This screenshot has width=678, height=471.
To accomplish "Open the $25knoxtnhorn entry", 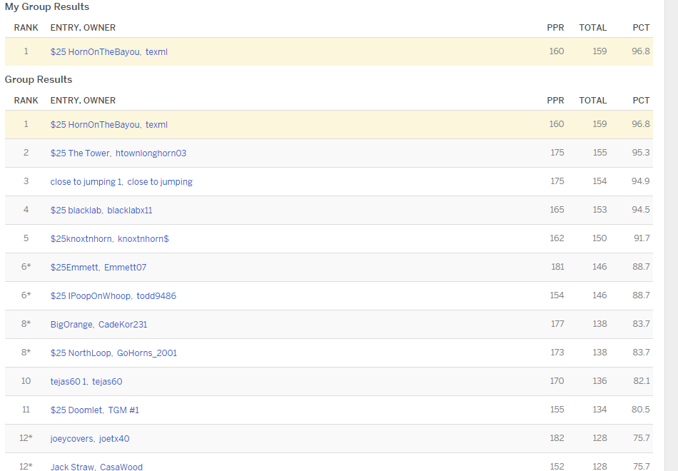I will click(x=81, y=239).
